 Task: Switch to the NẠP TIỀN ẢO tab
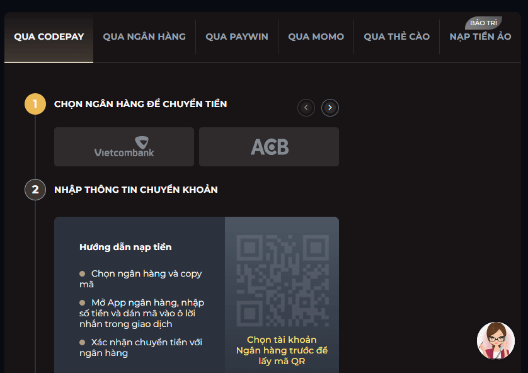[x=480, y=37]
